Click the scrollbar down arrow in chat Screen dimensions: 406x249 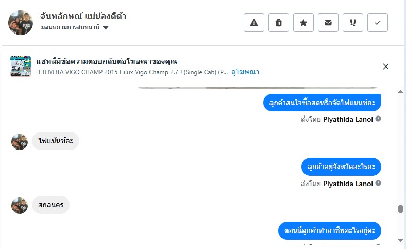[400, 240]
